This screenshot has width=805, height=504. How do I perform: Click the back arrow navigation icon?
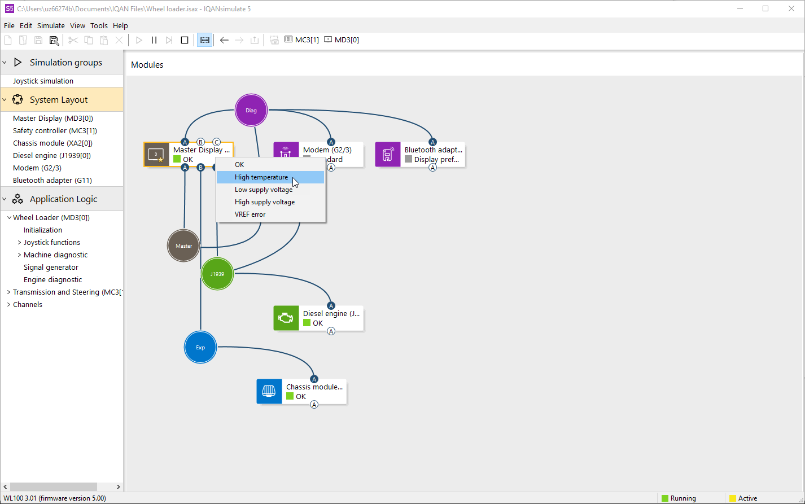point(224,40)
